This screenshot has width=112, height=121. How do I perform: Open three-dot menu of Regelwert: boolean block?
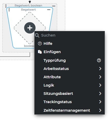pos(6,6)
